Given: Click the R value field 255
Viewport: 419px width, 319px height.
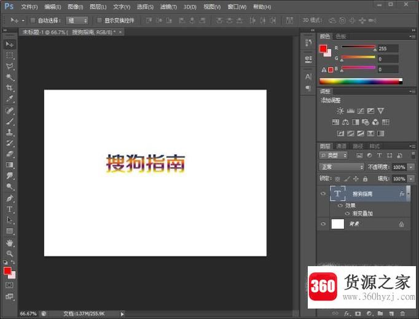Looking at the screenshot, I should coord(388,49).
